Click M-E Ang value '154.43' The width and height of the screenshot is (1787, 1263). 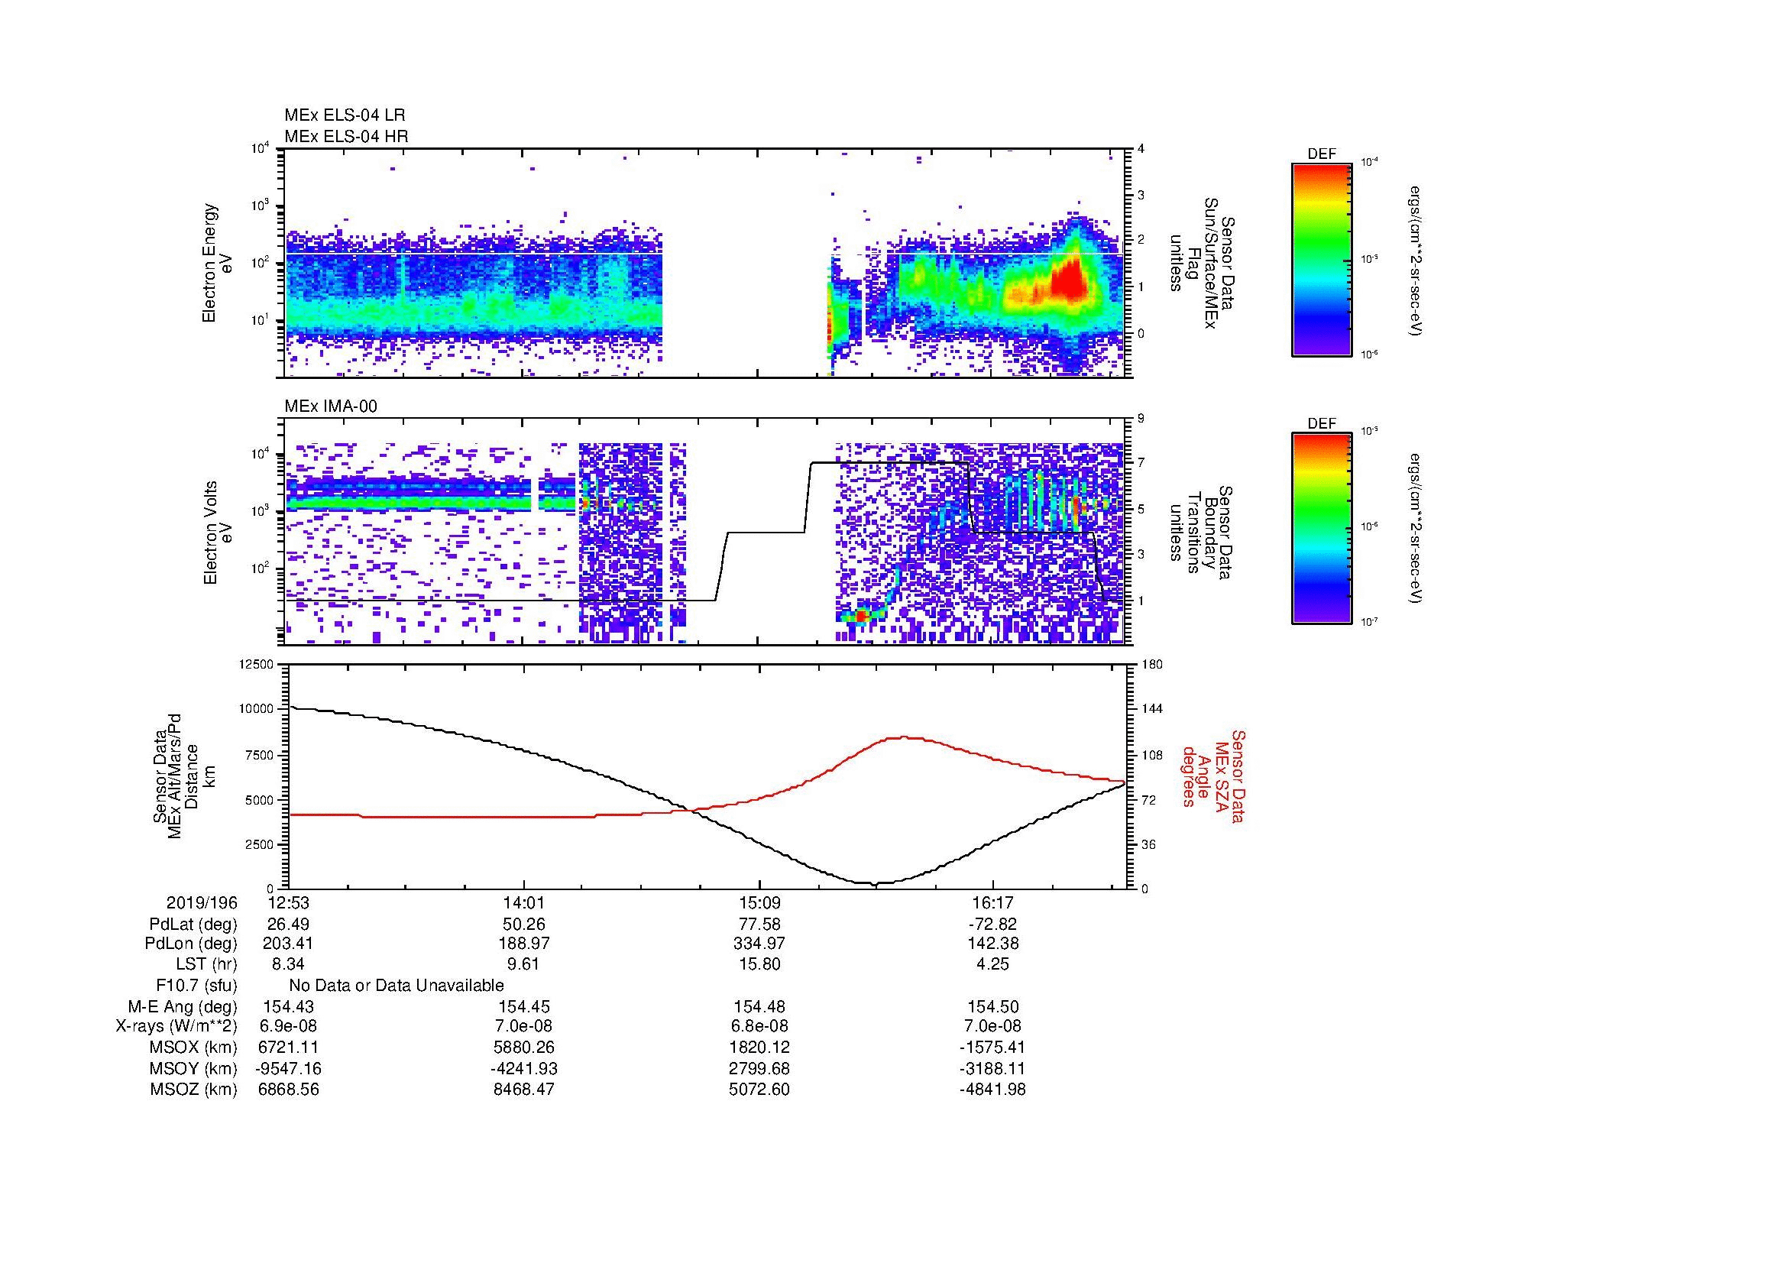(x=288, y=1007)
